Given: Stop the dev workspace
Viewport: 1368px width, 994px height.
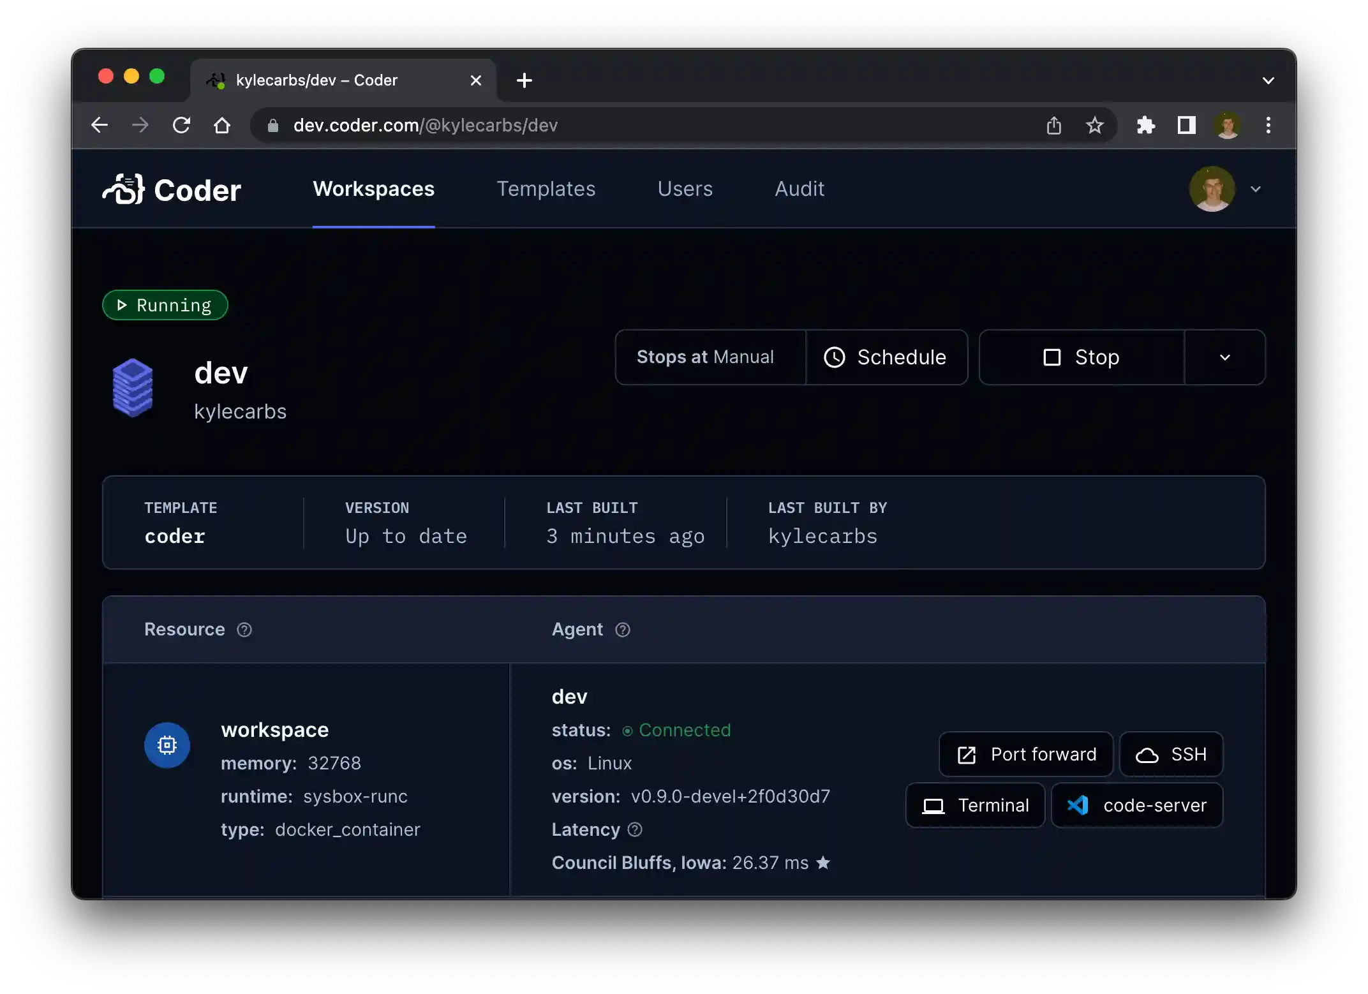Looking at the screenshot, I should point(1082,357).
